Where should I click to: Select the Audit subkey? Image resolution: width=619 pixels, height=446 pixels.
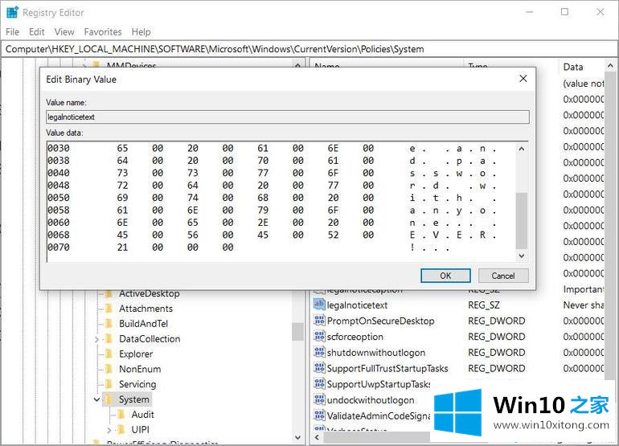142,415
